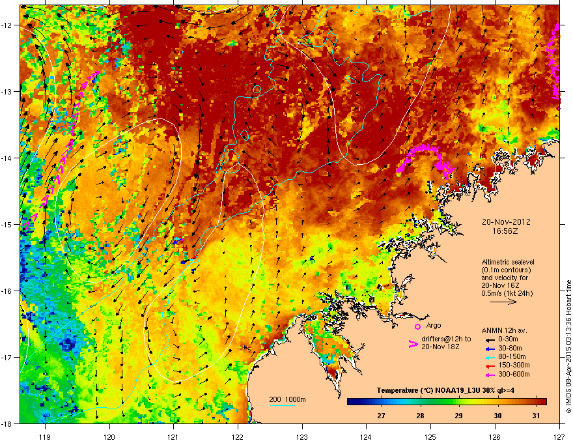The width and height of the screenshot is (573, 443).
Task: Click the latitude axis label -18
Action: [x=7, y=423]
